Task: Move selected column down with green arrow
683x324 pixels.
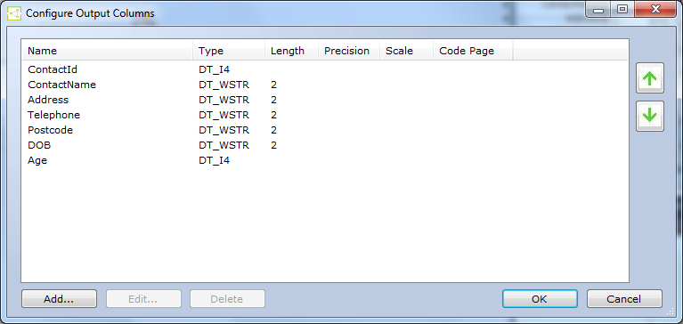Action: (649, 116)
